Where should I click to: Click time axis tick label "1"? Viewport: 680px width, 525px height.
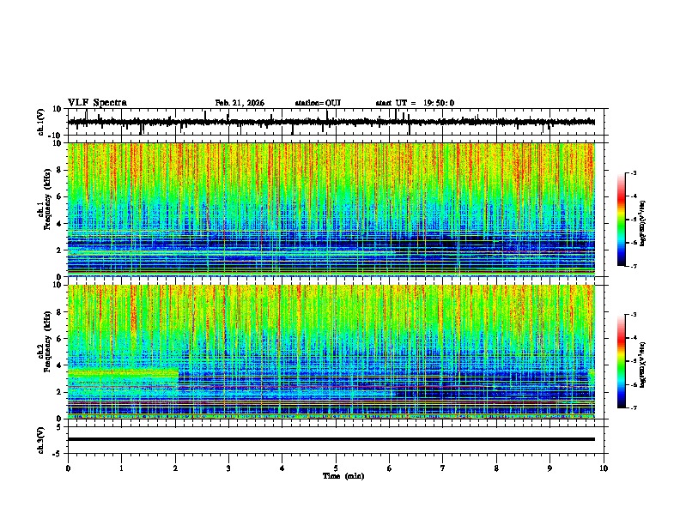(x=121, y=468)
